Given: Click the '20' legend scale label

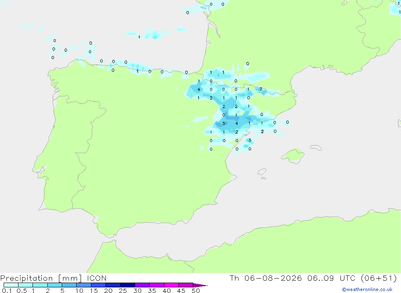Looking at the screenshot, I should click(x=108, y=291).
